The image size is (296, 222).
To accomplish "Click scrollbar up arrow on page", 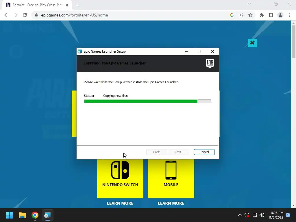I will pyautogui.click(x=293, y=23).
